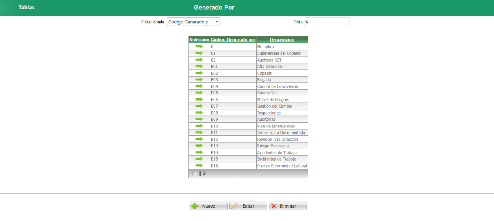Select row E06 with its green arrow
Image resolution: width=494 pixels, height=221 pixels.
(199, 99)
